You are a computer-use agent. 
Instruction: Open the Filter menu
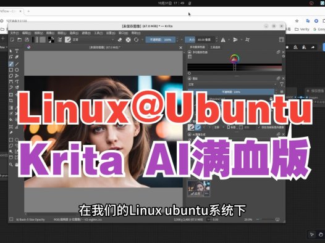(x=86, y=33)
